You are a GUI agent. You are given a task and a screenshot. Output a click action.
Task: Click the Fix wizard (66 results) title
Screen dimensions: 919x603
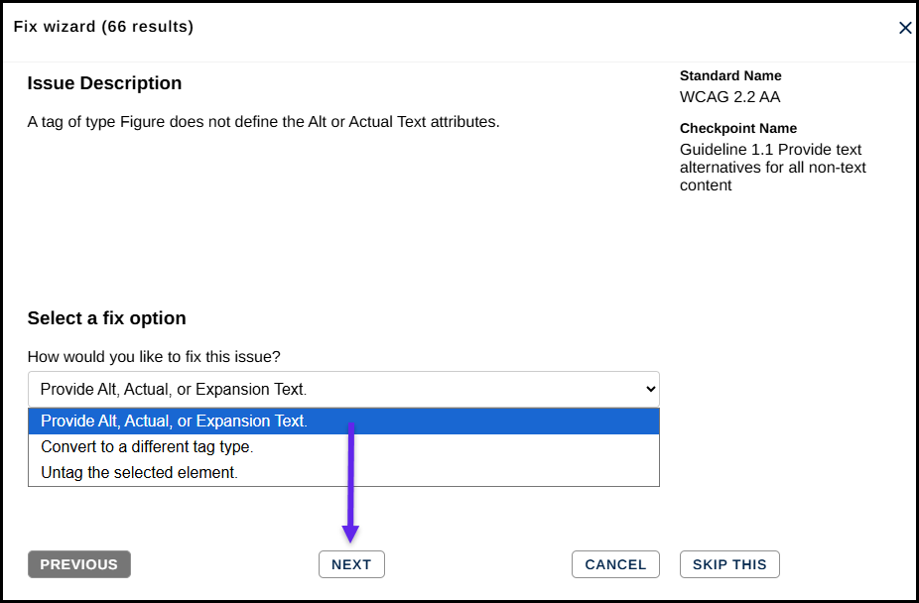click(103, 27)
